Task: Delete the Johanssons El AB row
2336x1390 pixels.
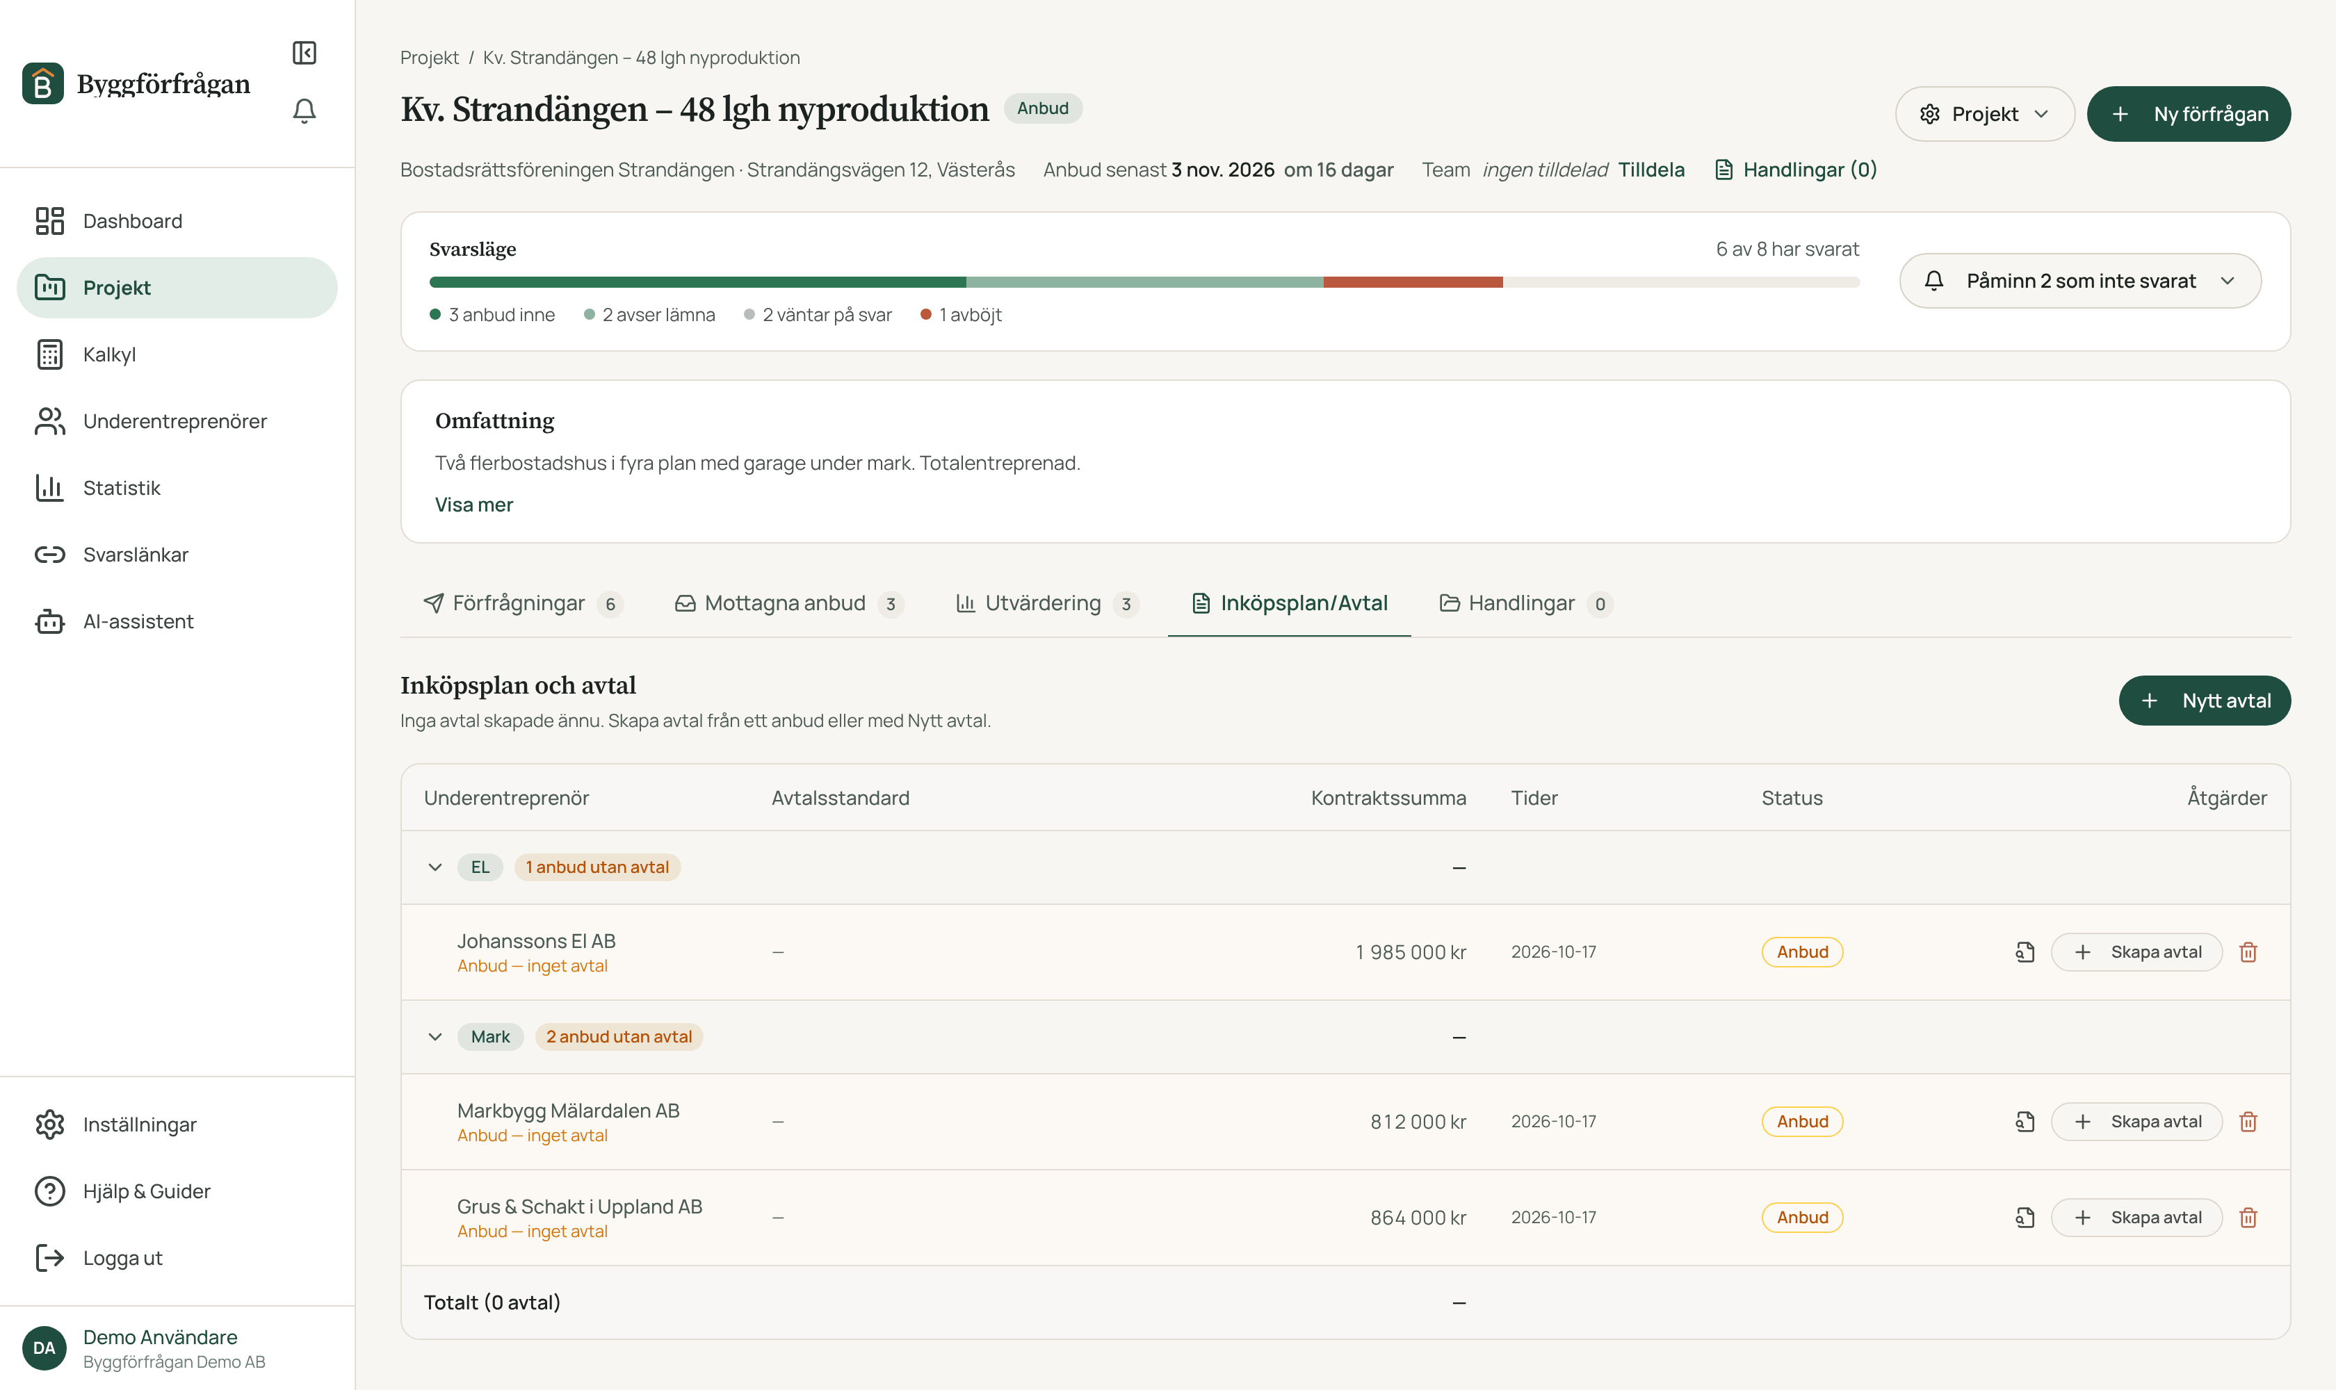Action: pyautogui.click(x=2248, y=951)
